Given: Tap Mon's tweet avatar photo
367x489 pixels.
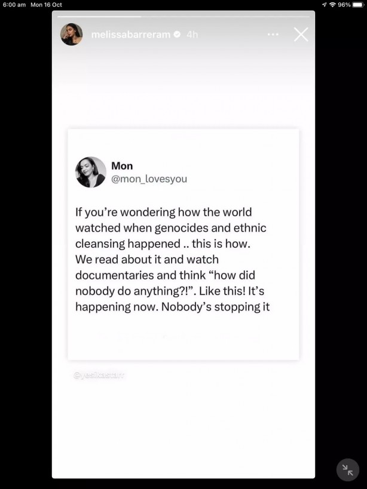Looking at the screenshot, I should pos(90,172).
